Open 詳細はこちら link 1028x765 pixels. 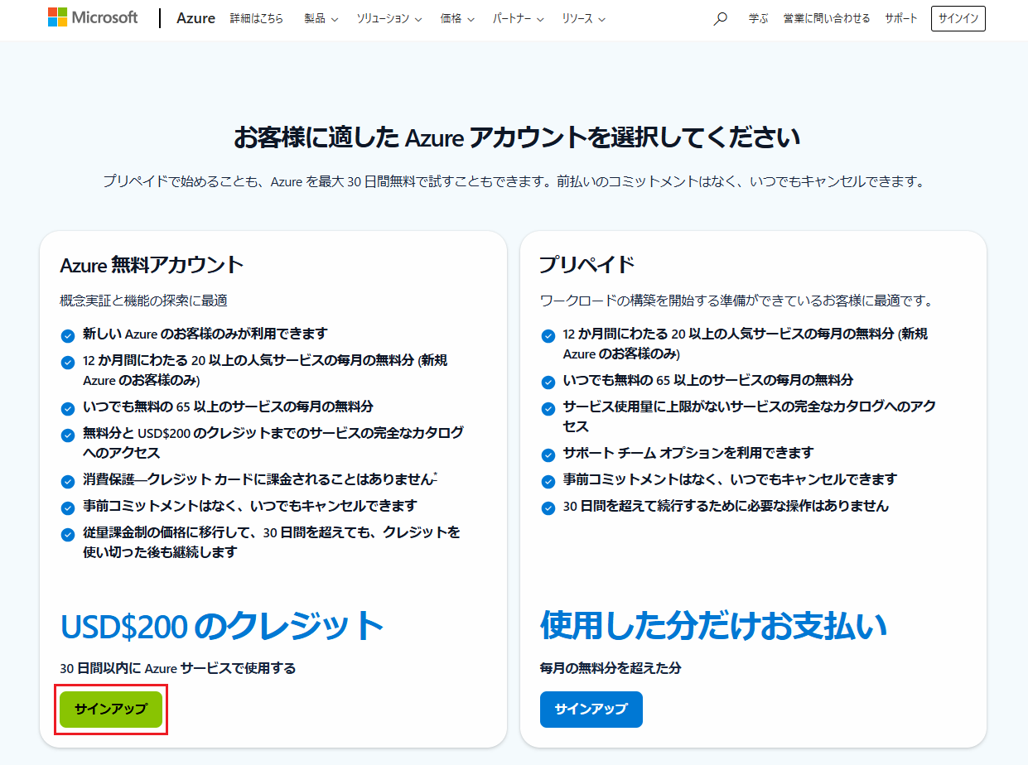pos(256,18)
